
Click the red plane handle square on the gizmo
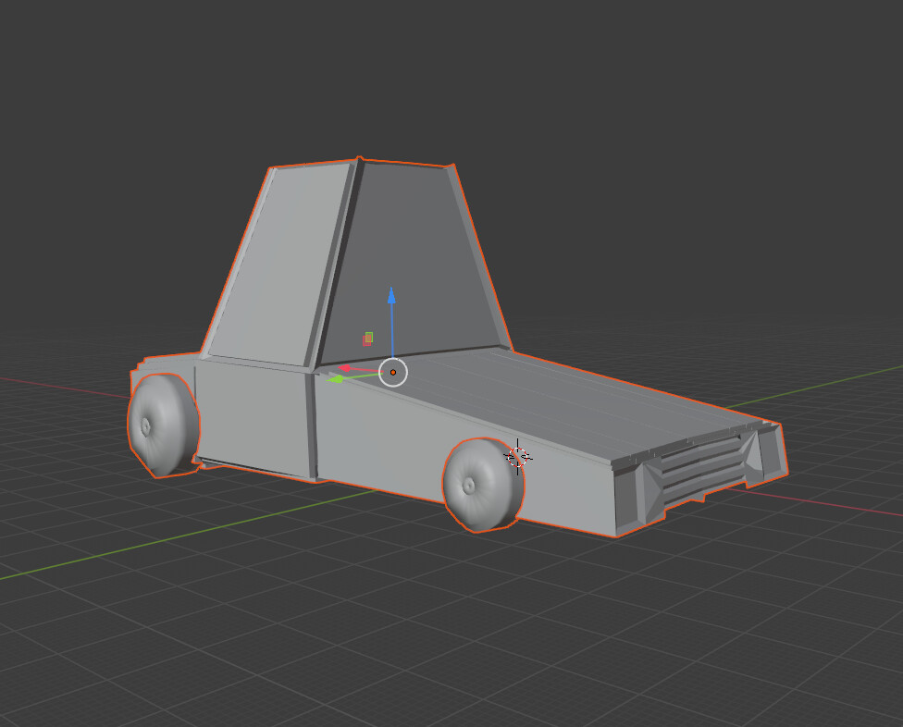tap(365, 342)
